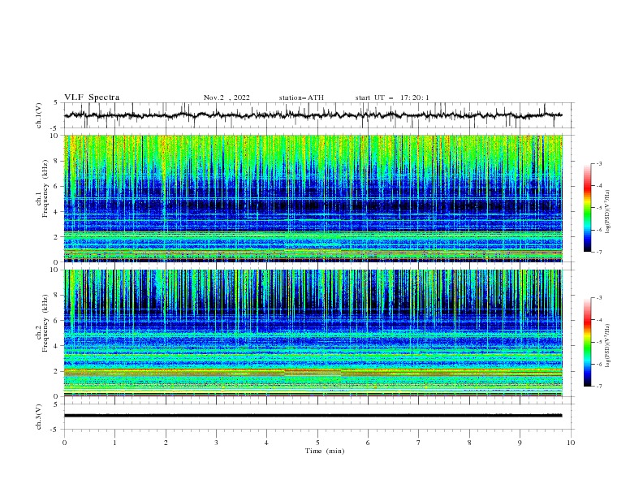This screenshot has width=643, height=497.
Task: Click time axis tick label "5"
Action: pos(317,443)
